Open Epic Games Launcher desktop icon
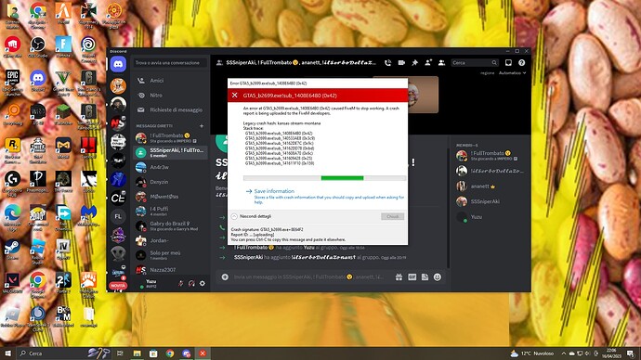This screenshot has height=360, width=641. 13,83
